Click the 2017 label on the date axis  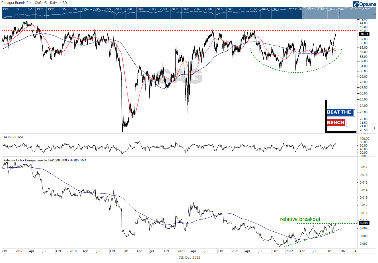(x=19, y=251)
